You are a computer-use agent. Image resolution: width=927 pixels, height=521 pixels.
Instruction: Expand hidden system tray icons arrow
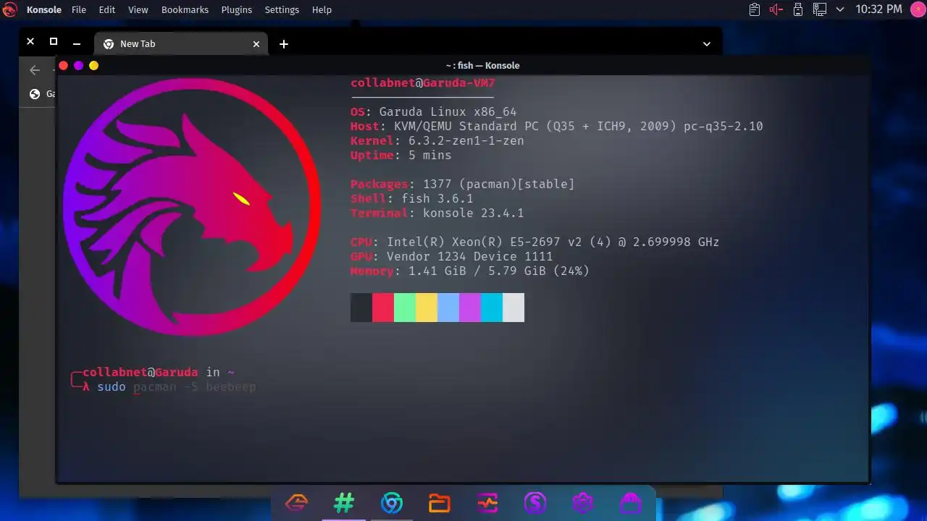point(840,9)
